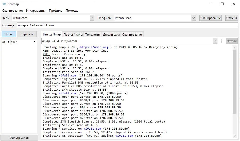Switch to the Детали узла tab
This screenshot has height=141, width=240.
(111, 35)
